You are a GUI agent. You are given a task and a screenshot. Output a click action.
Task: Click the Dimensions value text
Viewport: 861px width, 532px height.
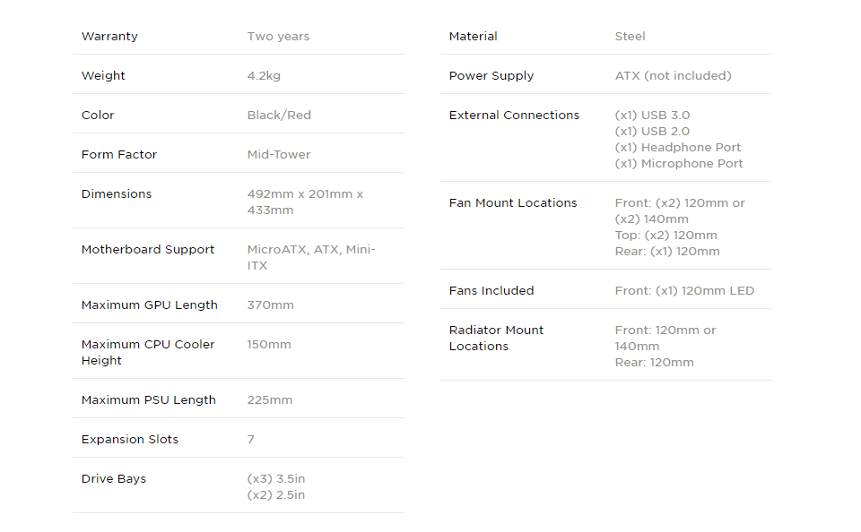[305, 202]
